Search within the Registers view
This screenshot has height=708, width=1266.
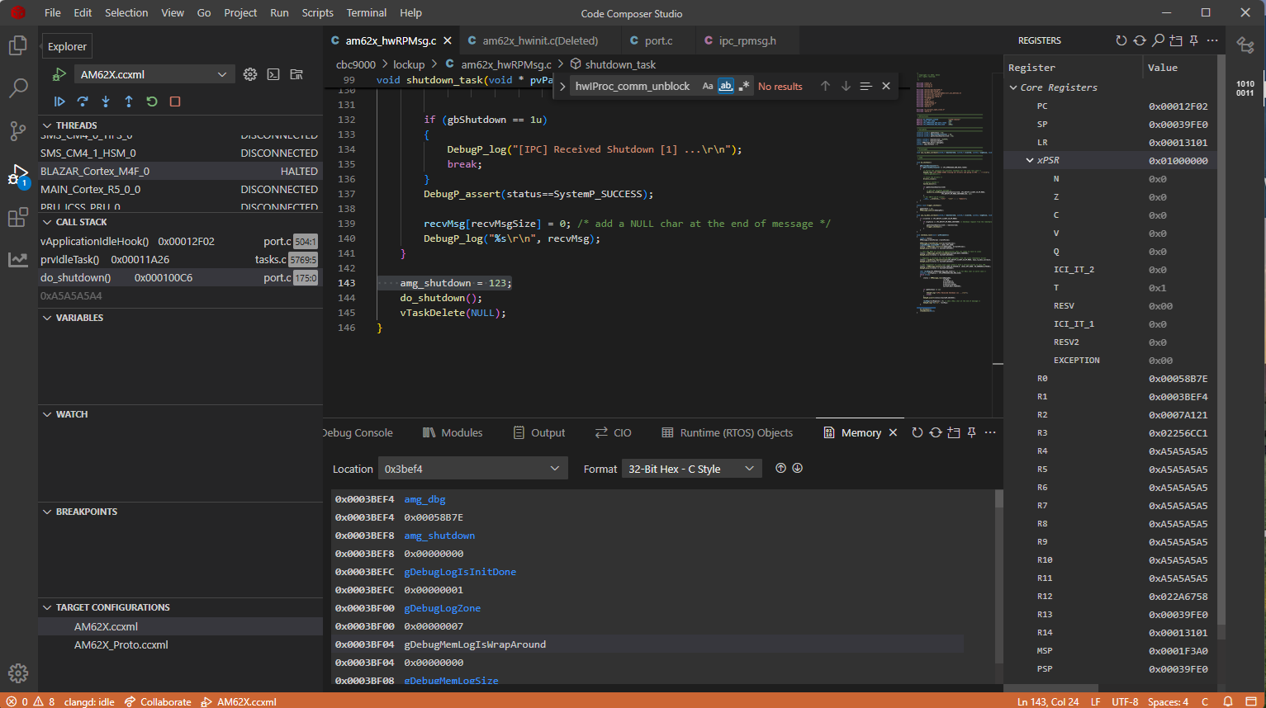(1158, 40)
